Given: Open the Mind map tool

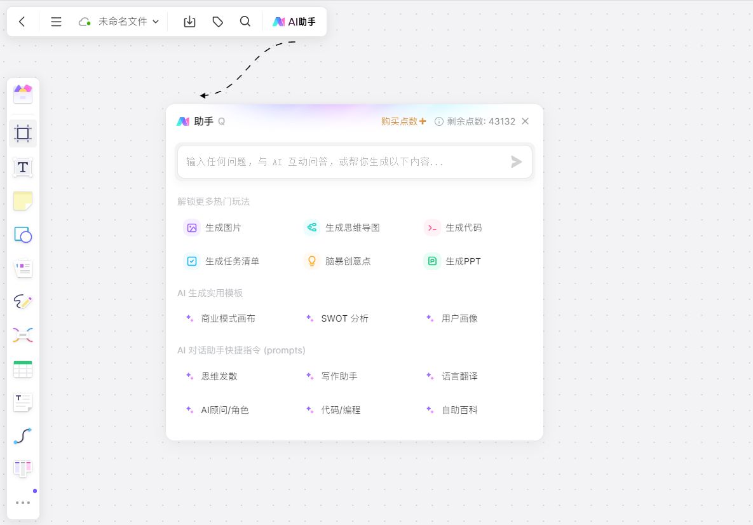Looking at the screenshot, I should pyautogui.click(x=23, y=334).
